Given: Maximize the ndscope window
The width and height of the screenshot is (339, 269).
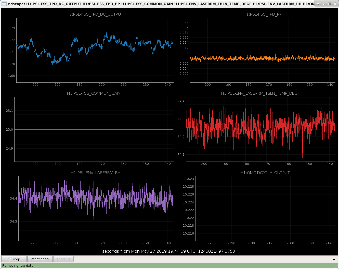Looking at the screenshot, I should [x=329, y=4].
